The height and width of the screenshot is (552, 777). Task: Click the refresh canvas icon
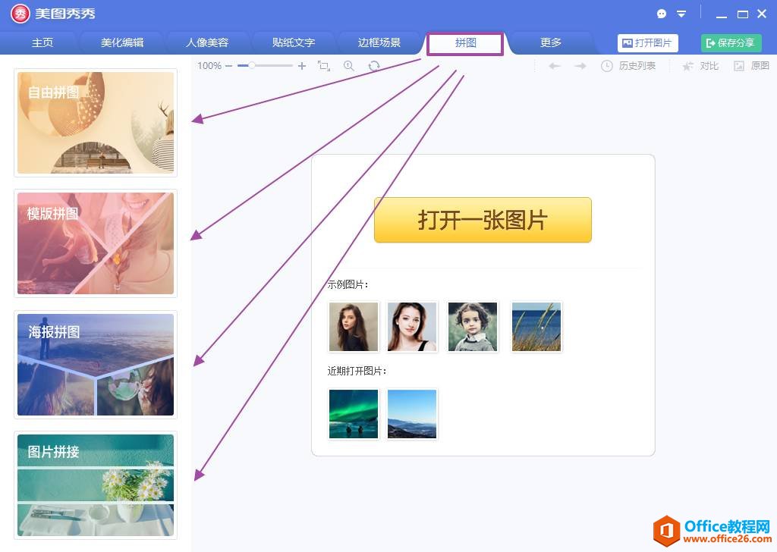point(374,66)
